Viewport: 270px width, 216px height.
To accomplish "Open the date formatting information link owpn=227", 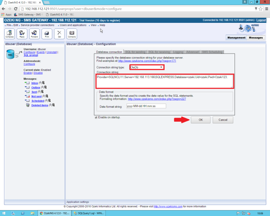I will [157, 99].
